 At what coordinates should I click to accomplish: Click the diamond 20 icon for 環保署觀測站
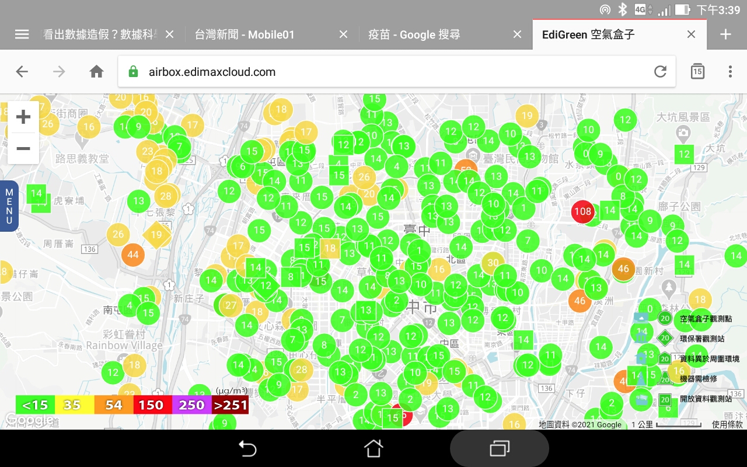point(665,338)
